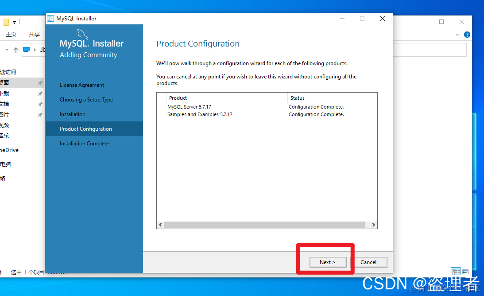Click the Explorer address bar field
The width and height of the screenshot is (484, 296).
430,50
